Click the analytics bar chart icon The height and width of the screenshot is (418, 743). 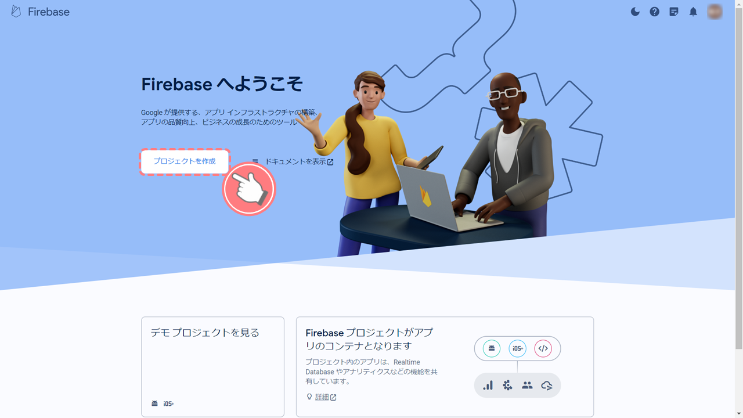coord(488,385)
